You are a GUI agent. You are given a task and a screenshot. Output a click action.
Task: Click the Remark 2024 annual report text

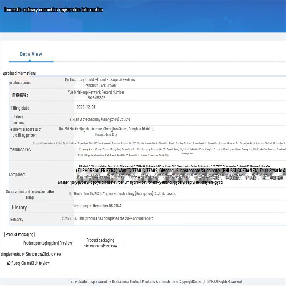(x=107, y=218)
